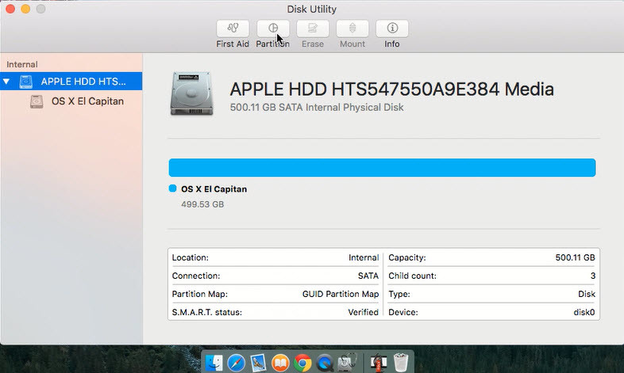Open the Mail eagle stamp Dock icon
Screen dimensions: 624x373
pyautogui.click(x=258, y=363)
